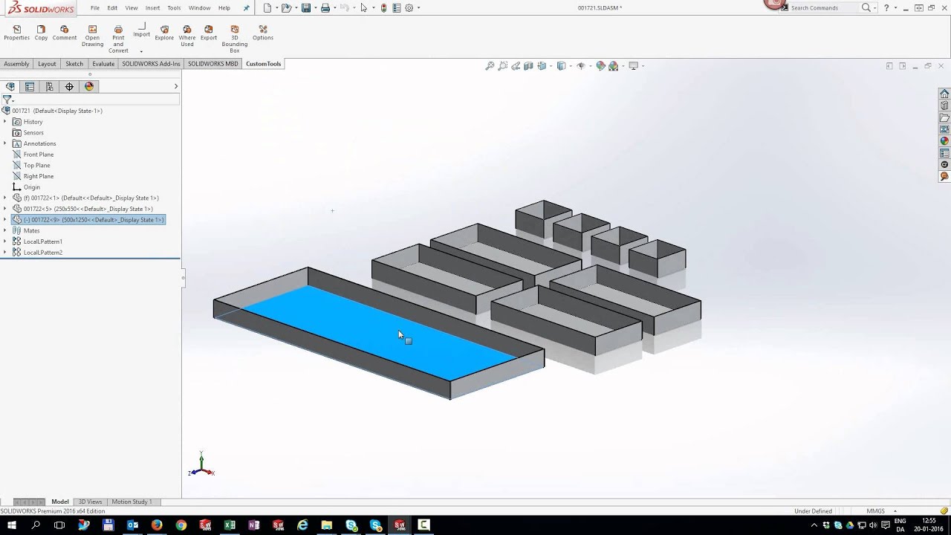Expand panel tabs with right chevron

[x=176, y=86]
